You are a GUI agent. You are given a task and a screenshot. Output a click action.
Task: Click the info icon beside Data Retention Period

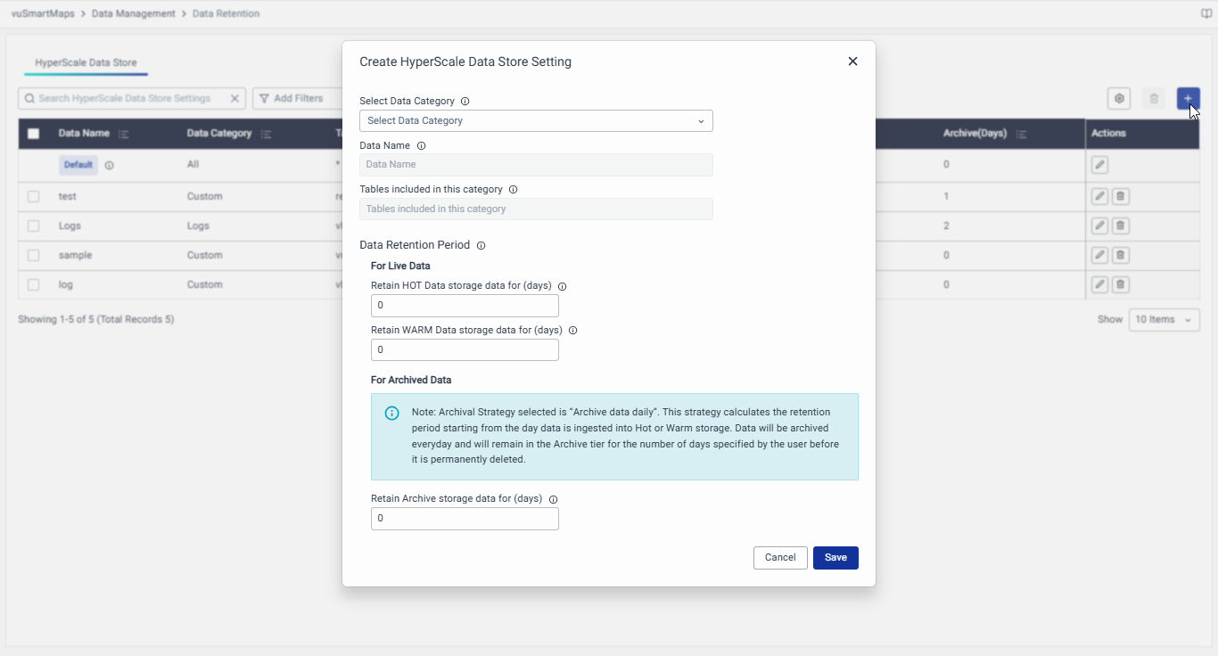[x=481, y=245]
